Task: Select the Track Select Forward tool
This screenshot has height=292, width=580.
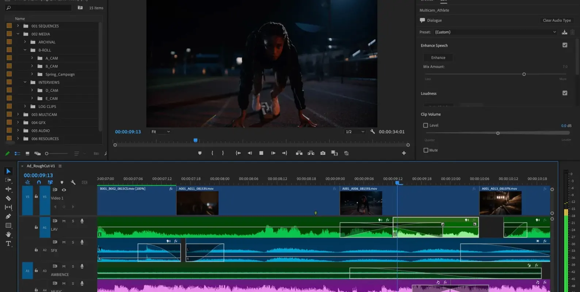Action: [x=8, y=180]
